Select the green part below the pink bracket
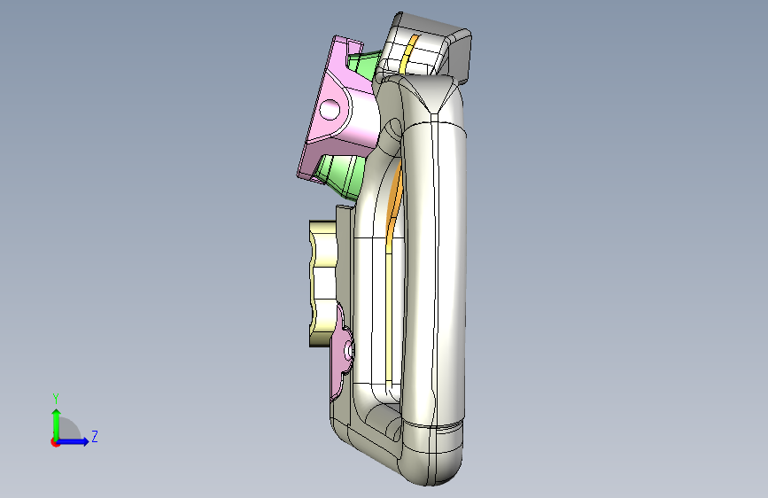The height and width of the screenshot is (498, 768). (341, 175)
